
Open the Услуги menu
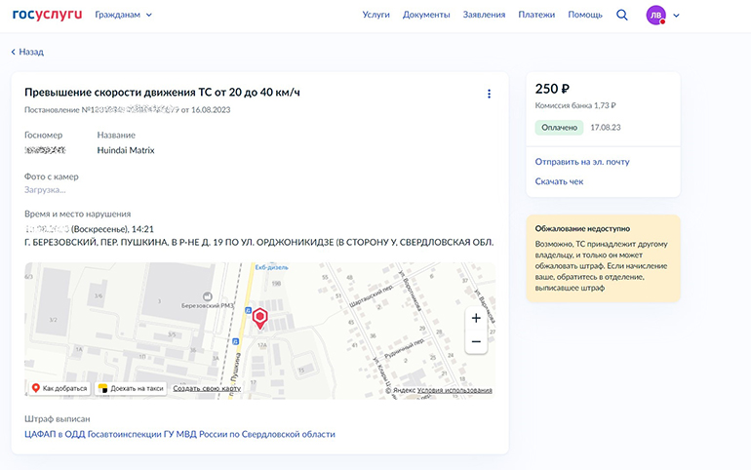pyautogui.click(x=375, y=16)
